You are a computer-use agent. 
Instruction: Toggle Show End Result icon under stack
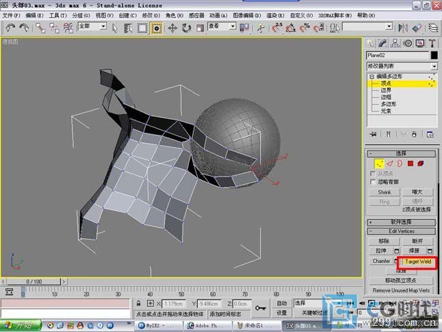(x=388, y=134)
